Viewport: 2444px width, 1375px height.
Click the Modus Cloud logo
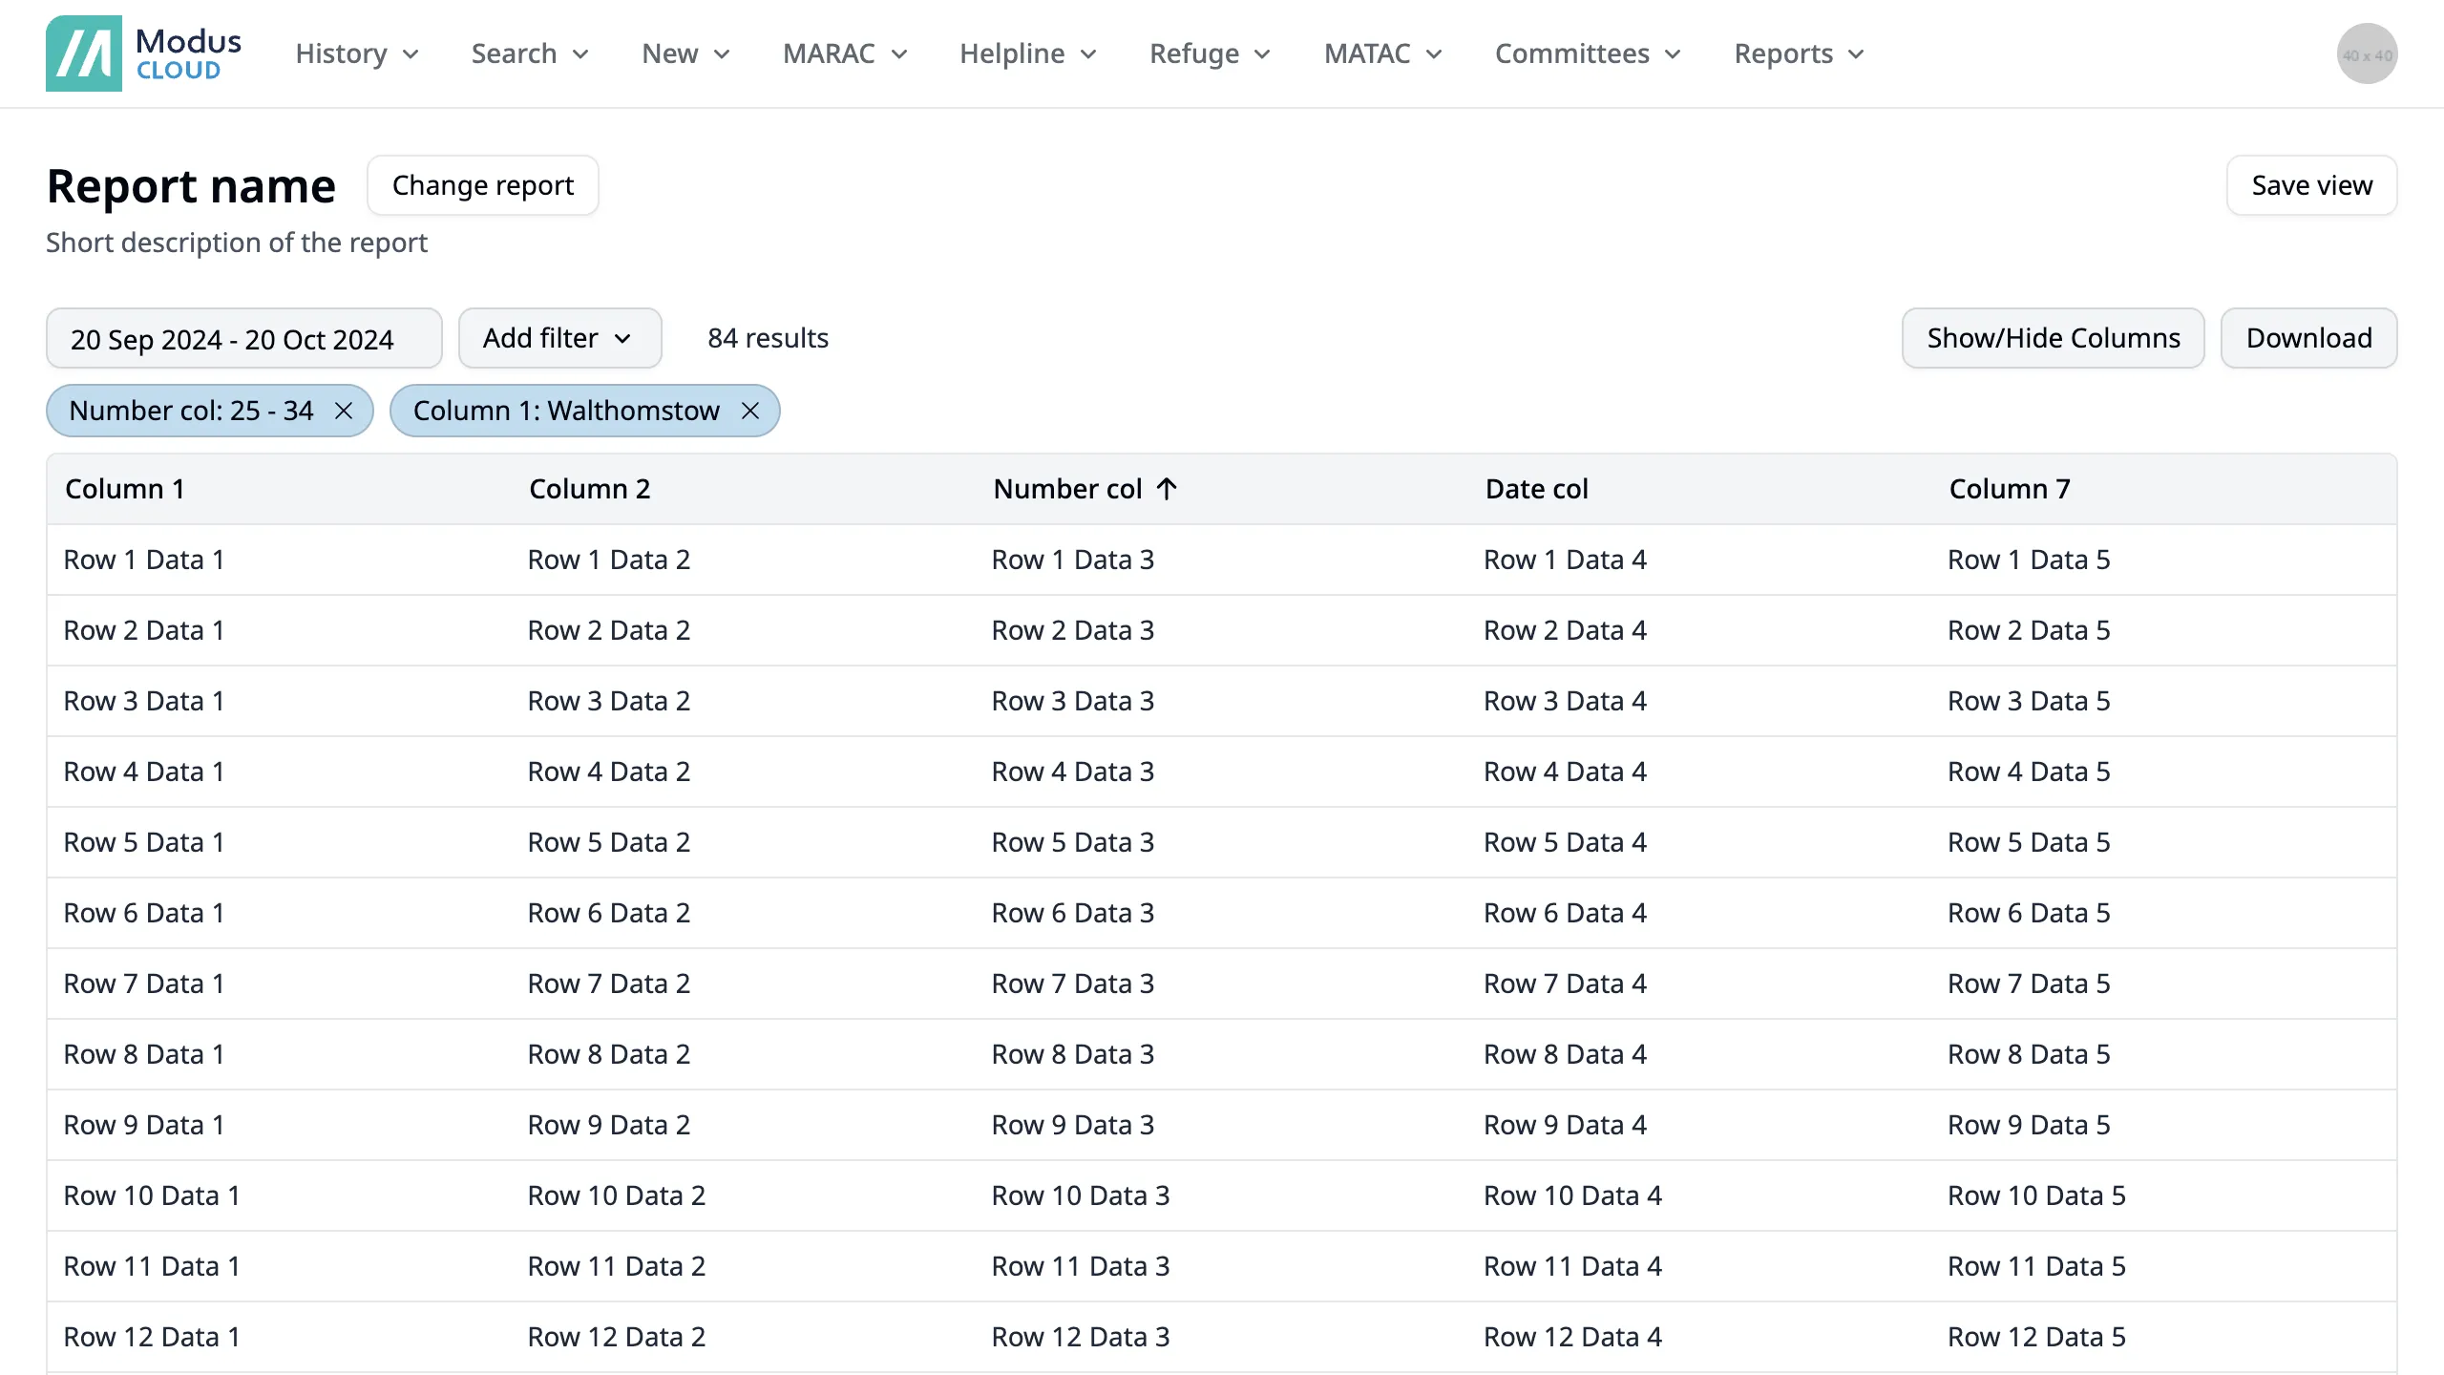tap(143, 53)
